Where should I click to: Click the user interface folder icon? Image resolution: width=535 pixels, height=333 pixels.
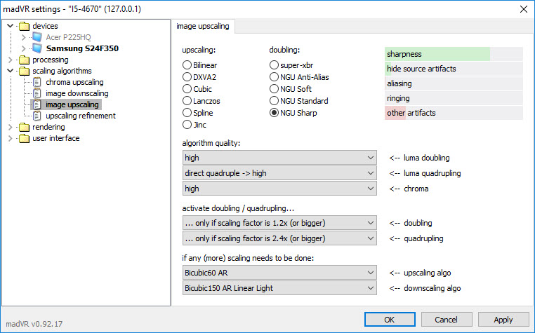pyautogui.click(x=25, y=138)
